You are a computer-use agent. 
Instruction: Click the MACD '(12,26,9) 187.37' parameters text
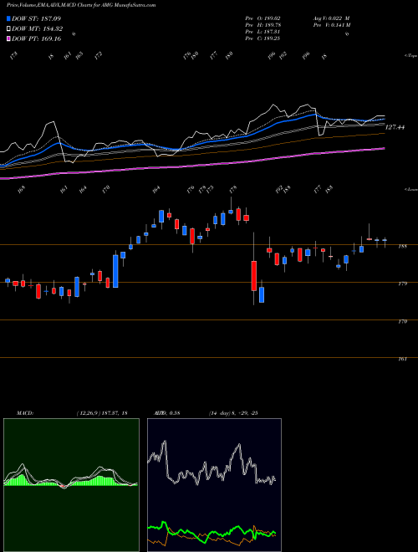click(x=99, y=413)
